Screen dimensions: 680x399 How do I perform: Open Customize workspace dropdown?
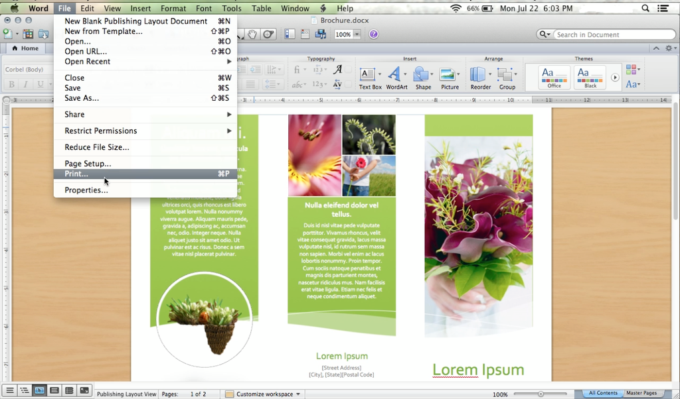pos(263,394)
